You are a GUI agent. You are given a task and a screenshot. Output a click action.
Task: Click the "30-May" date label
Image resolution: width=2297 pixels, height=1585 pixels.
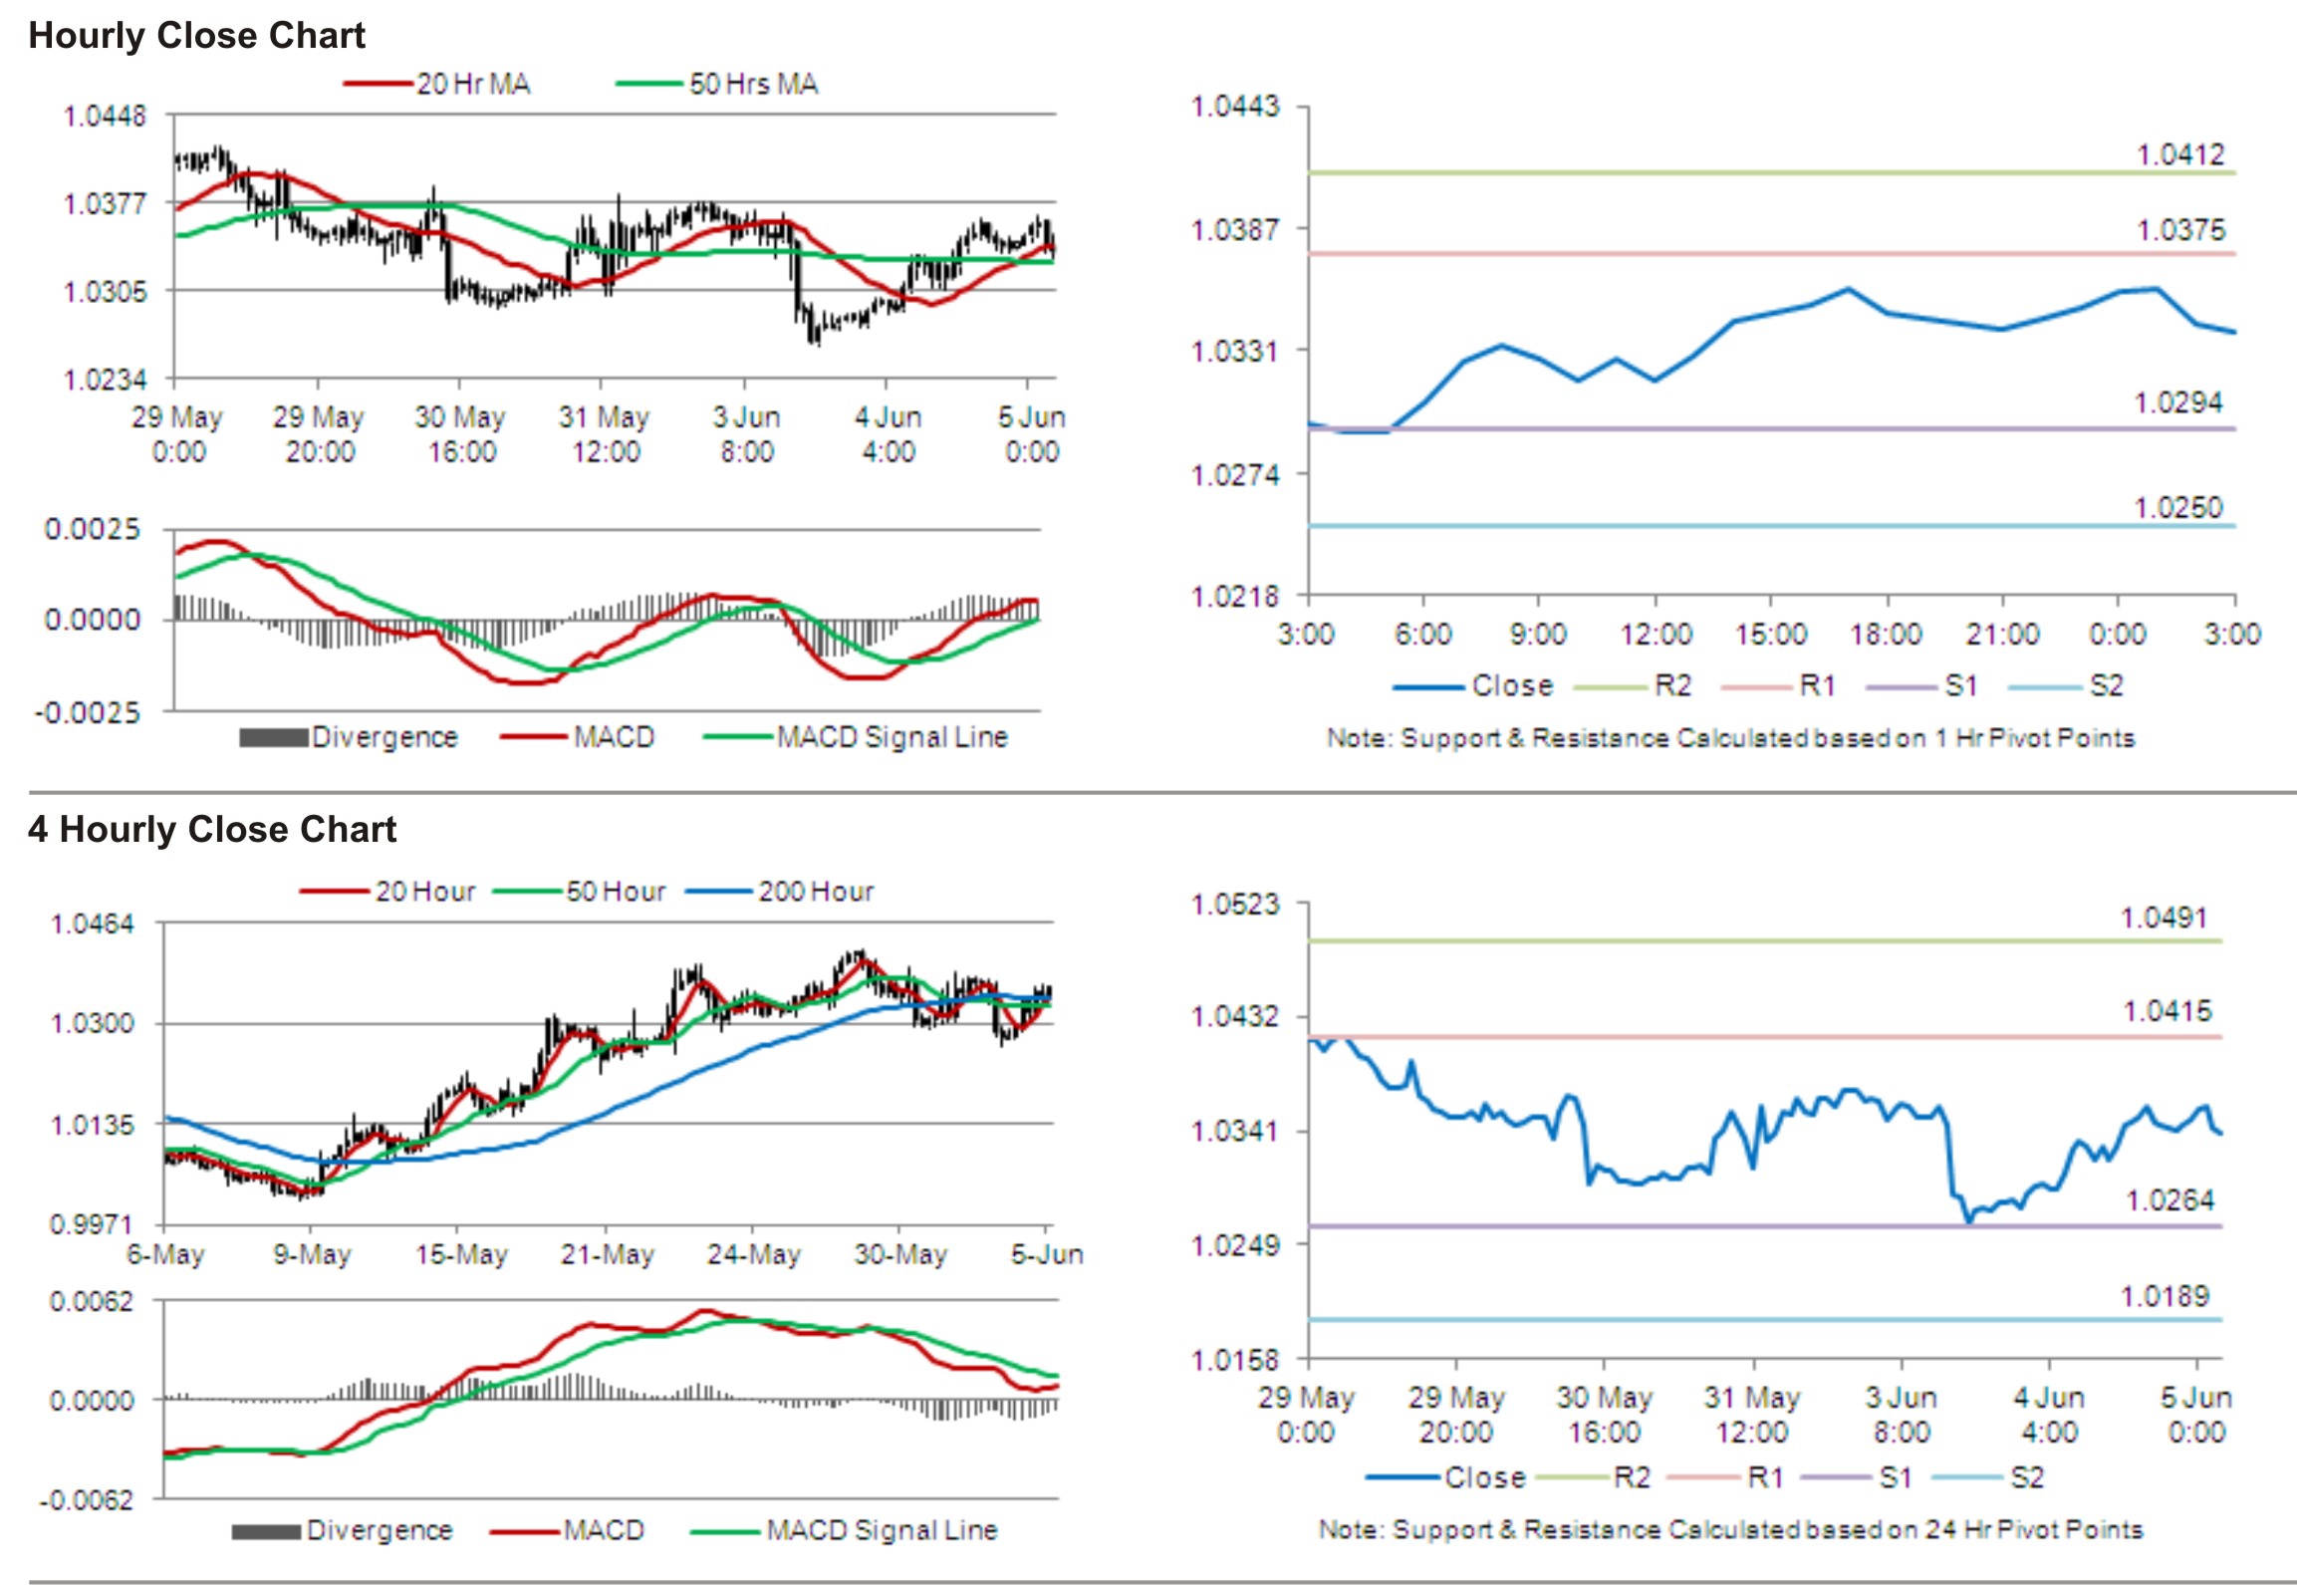(x=900, y=1254)
